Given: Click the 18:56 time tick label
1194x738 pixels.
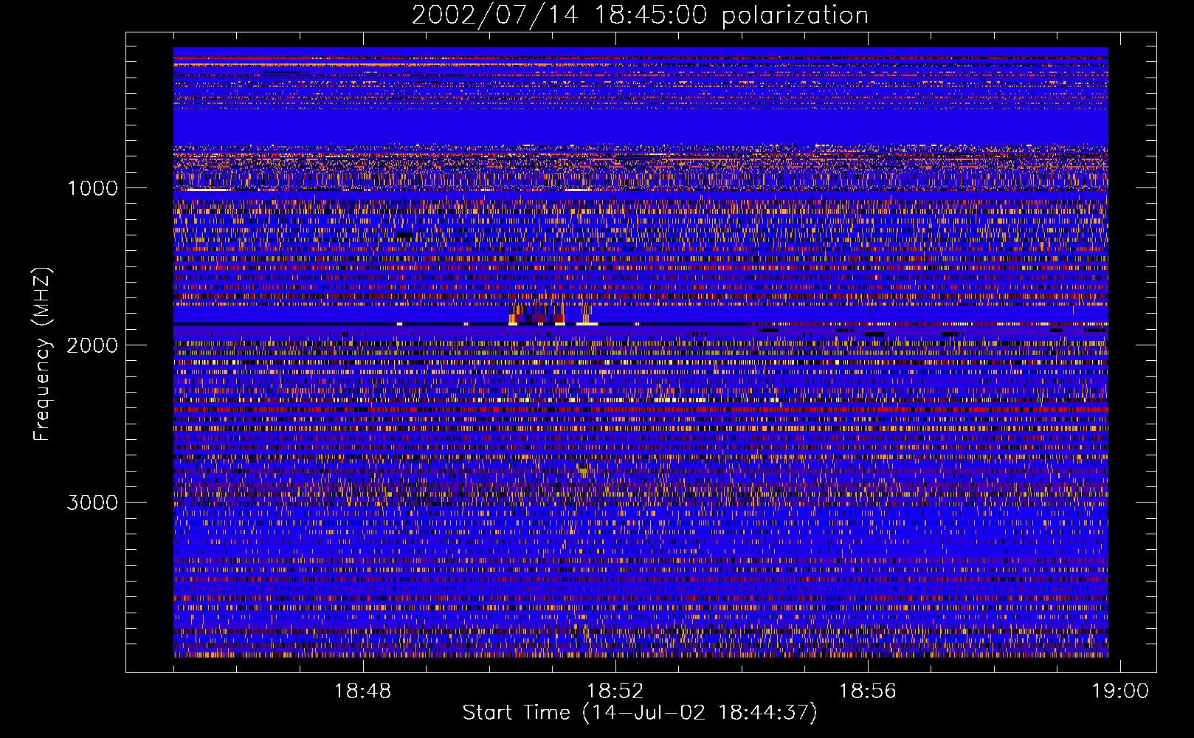Looking at the screenshot, I should click(x=868, y=692).
